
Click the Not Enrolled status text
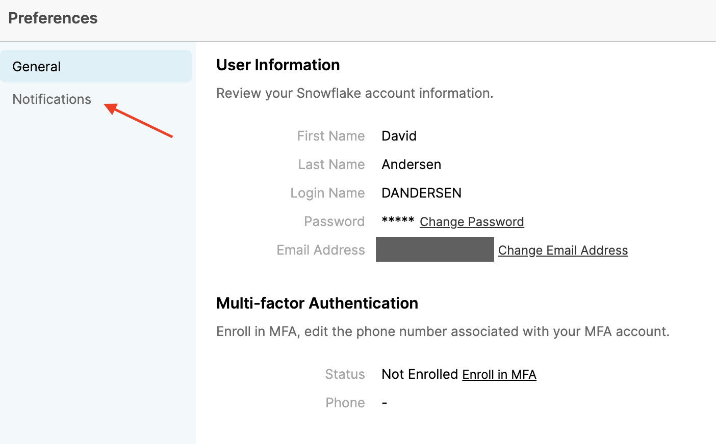[x=420, y=374]
